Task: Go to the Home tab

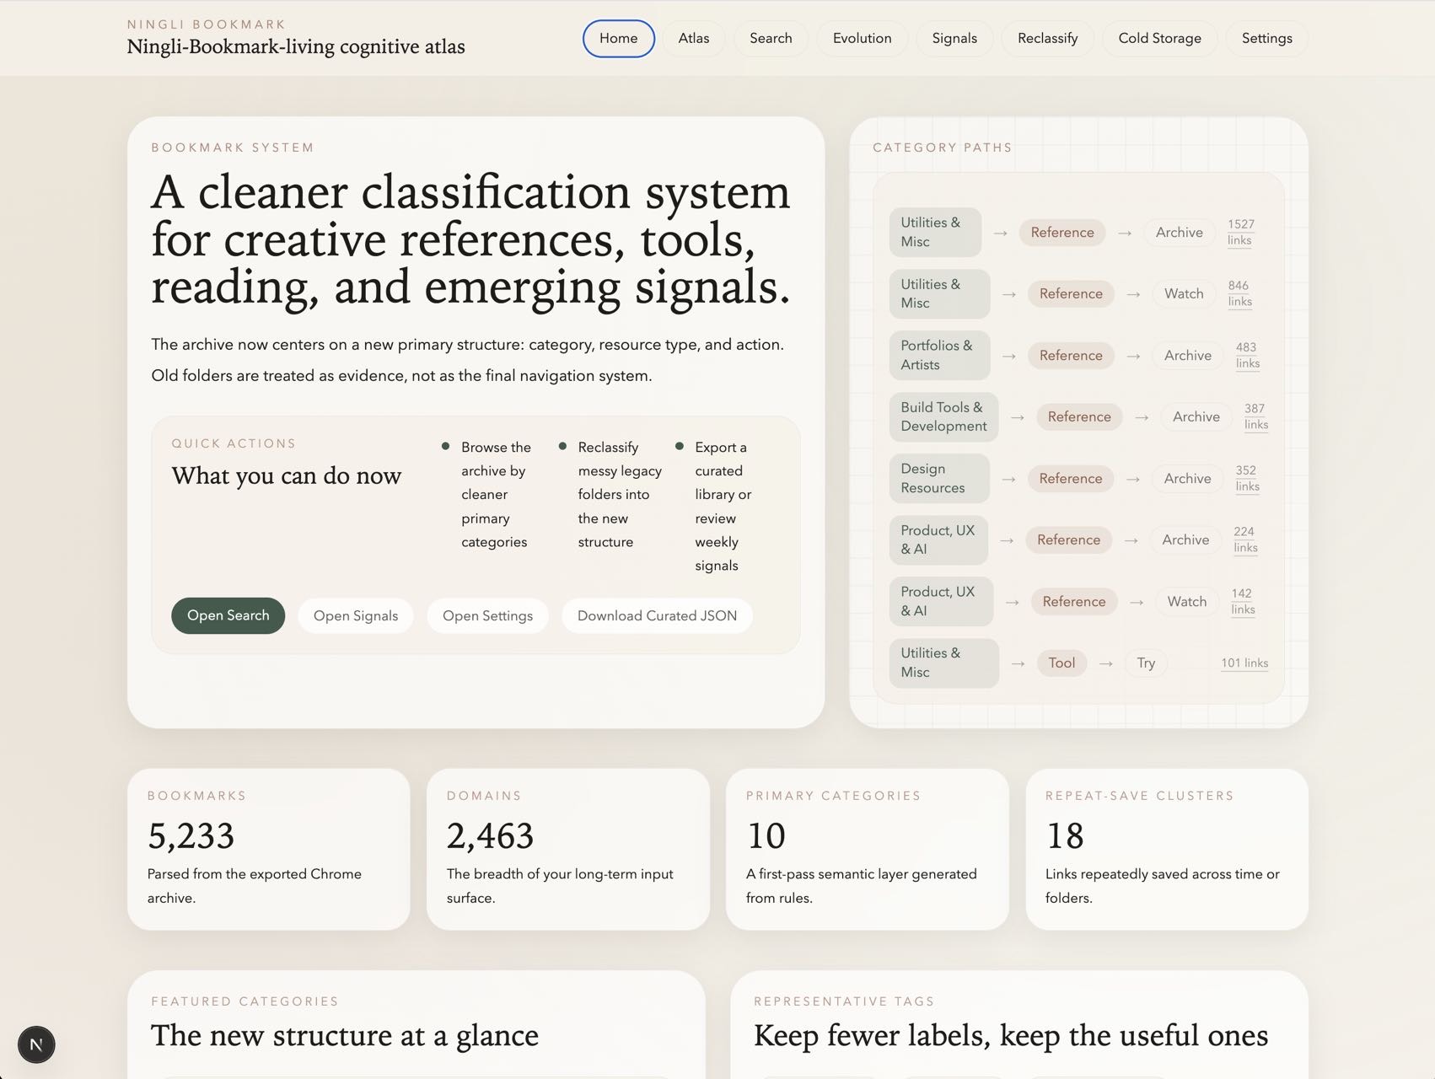Action: point(619,39)
